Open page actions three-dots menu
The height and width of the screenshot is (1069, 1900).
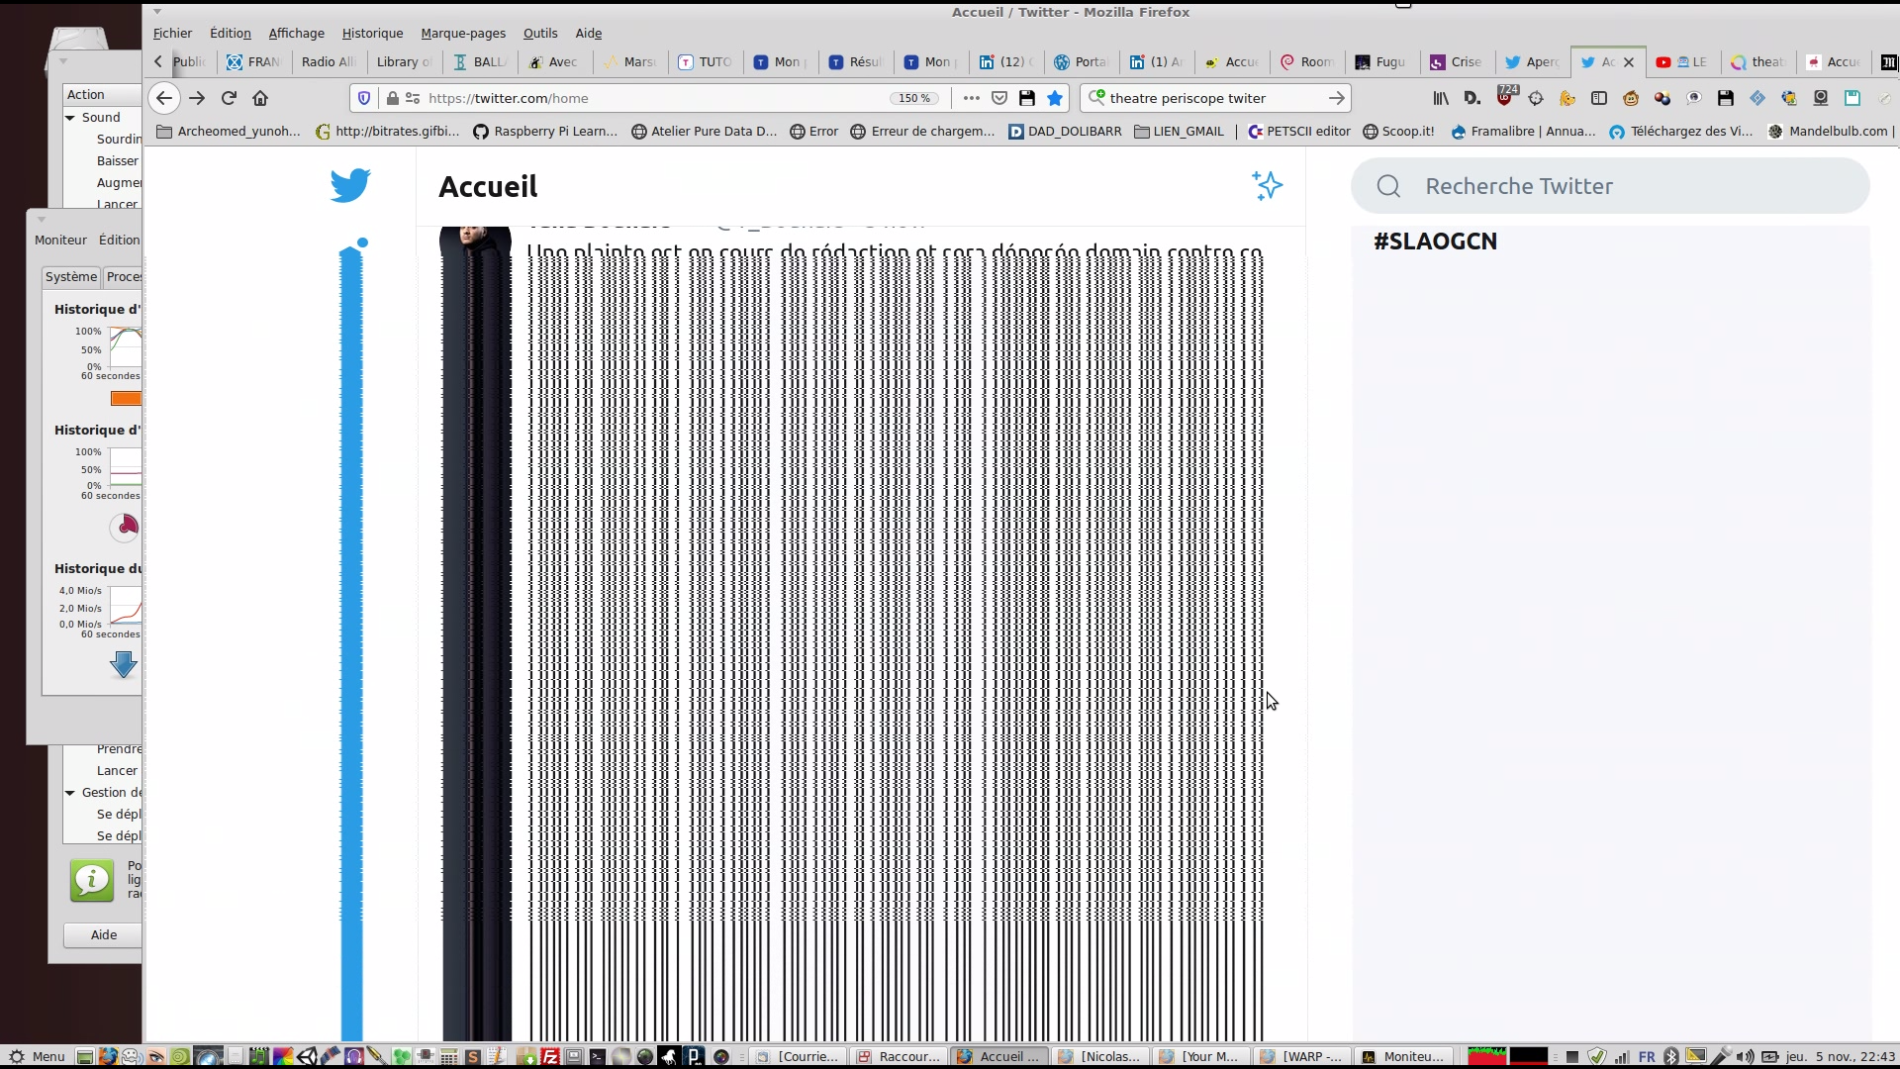pyautogui.click(x=971, y=98)
